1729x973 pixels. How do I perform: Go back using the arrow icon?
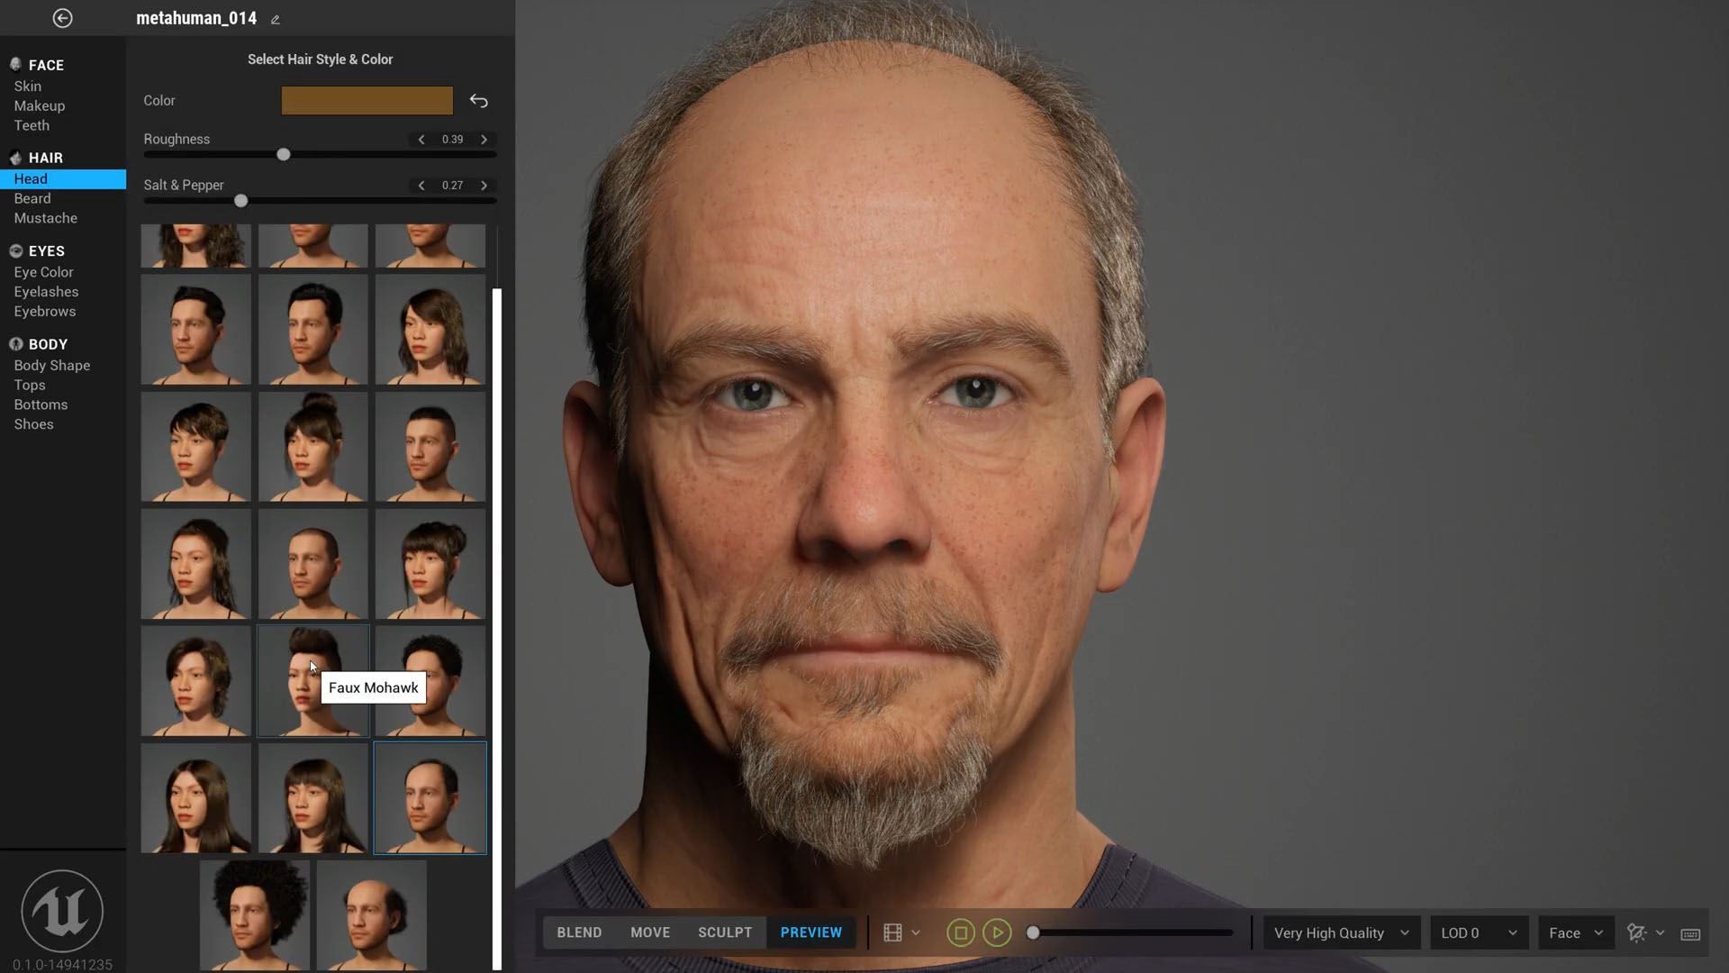click(x=62, y=18)
